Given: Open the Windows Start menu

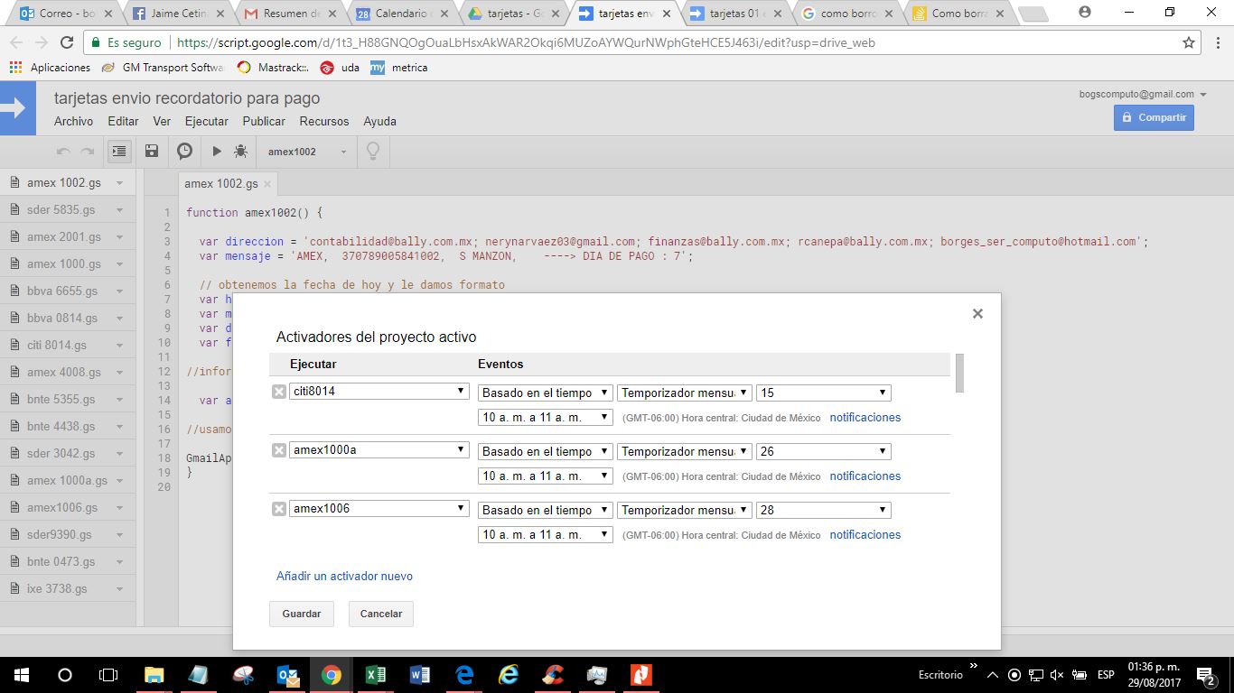Looking at the screenshot, I should [x=21, y=674].
